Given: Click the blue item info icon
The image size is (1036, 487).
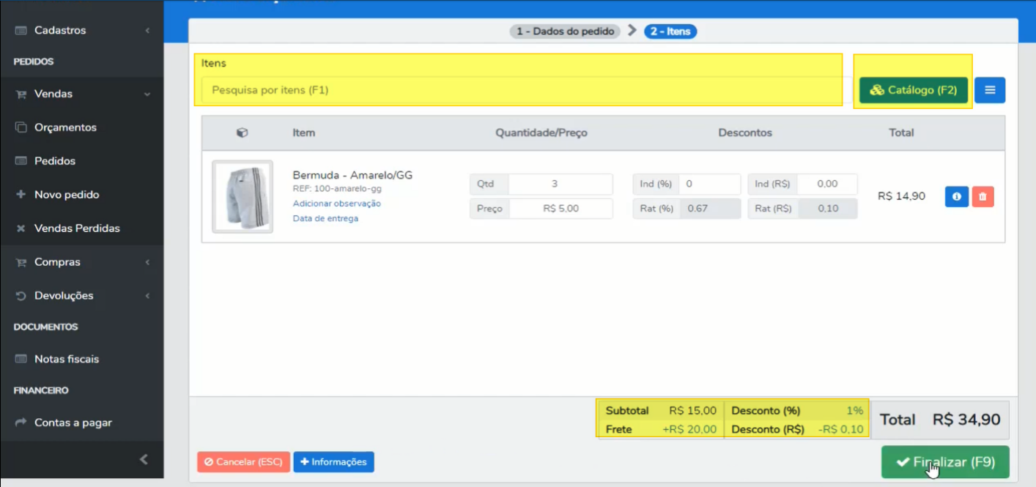Looking at the screenshot, I should click(957, 196).
